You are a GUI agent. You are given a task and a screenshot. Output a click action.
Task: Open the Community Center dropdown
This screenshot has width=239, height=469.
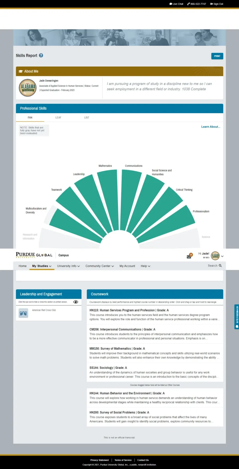click(100, 266)
